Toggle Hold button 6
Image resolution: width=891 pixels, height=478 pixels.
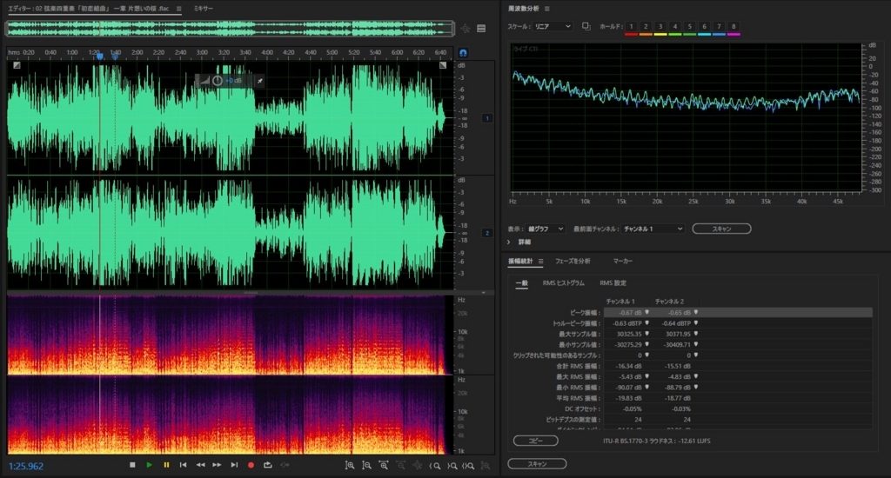[704, 27]
